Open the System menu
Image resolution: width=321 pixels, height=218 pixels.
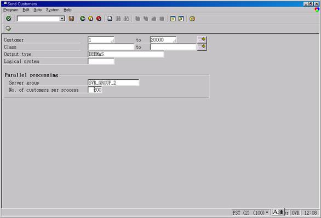(x=53, y=10)
